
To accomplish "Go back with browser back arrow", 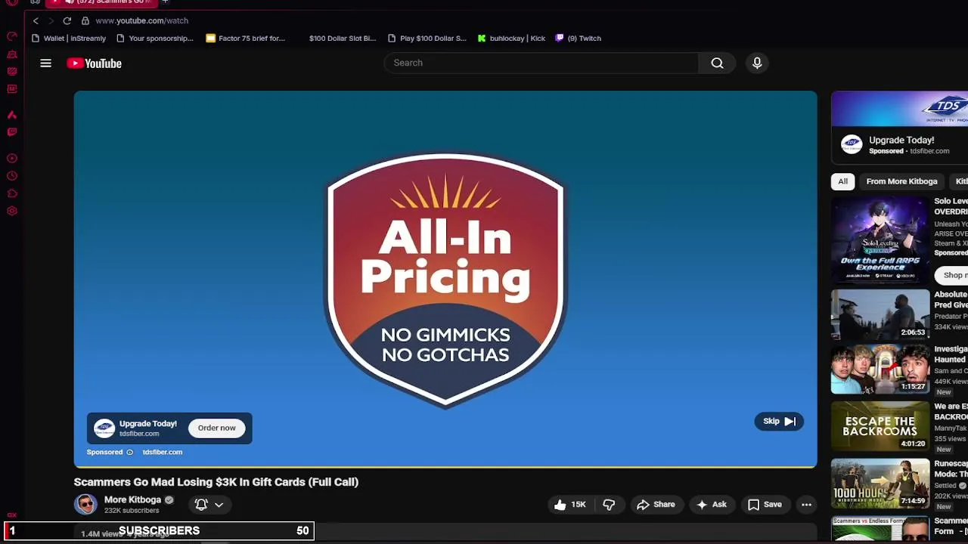I will click(36, 20).
